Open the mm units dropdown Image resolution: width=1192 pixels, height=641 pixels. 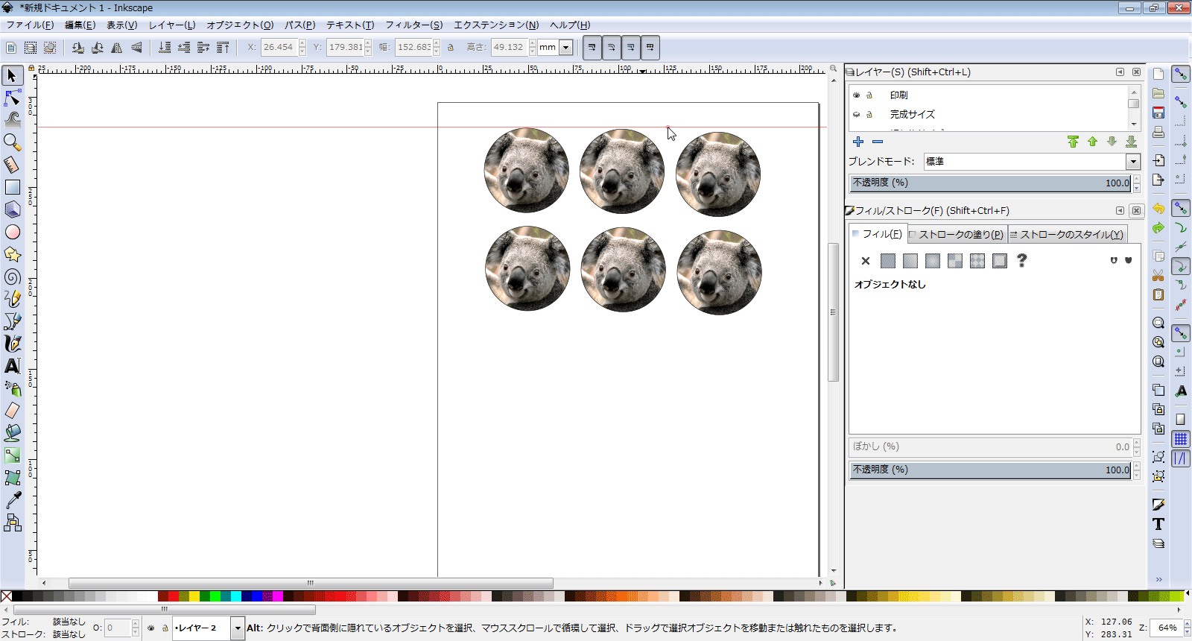point(565,48)
